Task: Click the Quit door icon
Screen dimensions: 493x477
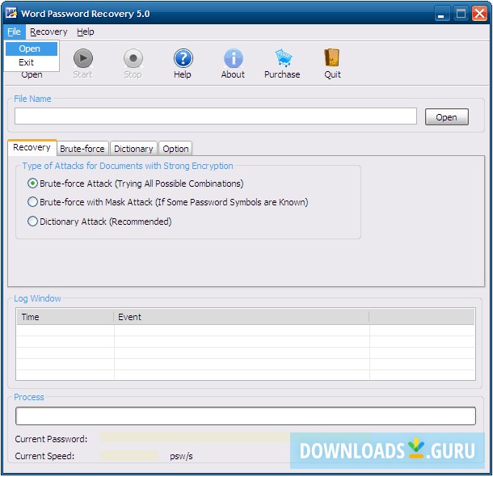Action: (332, 57)
